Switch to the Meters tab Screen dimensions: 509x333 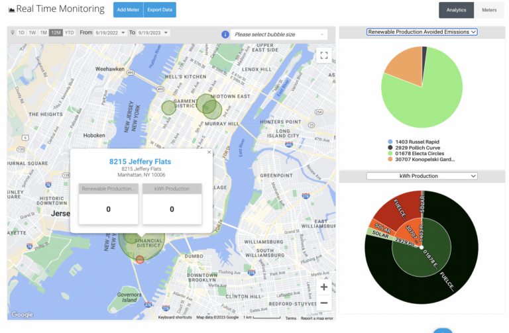click(489, 10)
